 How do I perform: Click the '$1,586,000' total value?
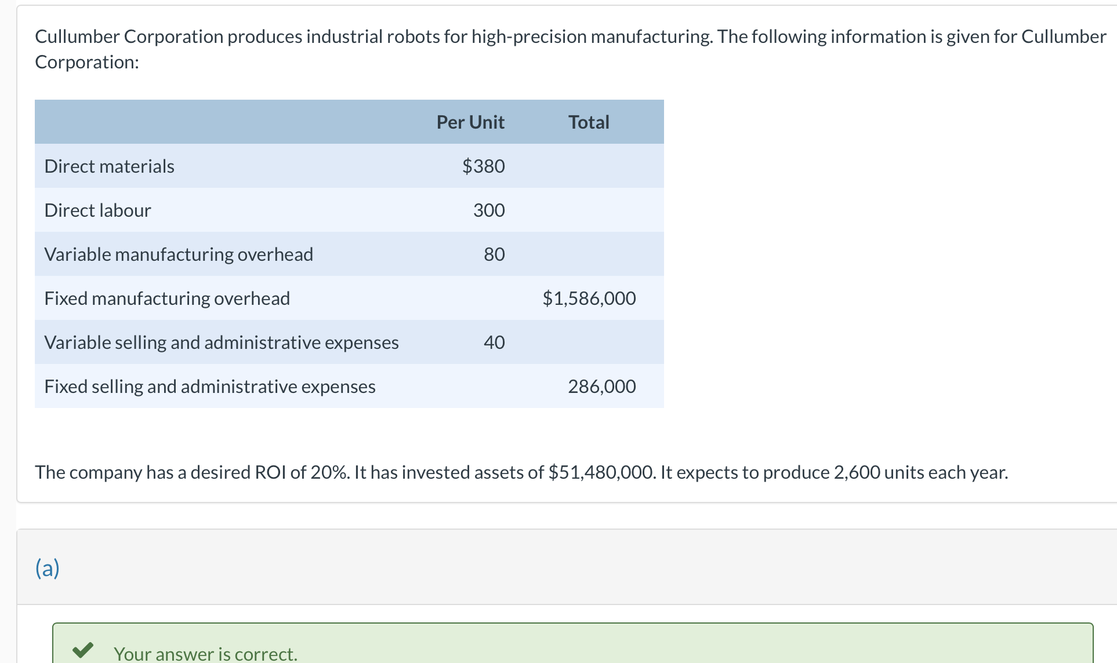point(589,298)
